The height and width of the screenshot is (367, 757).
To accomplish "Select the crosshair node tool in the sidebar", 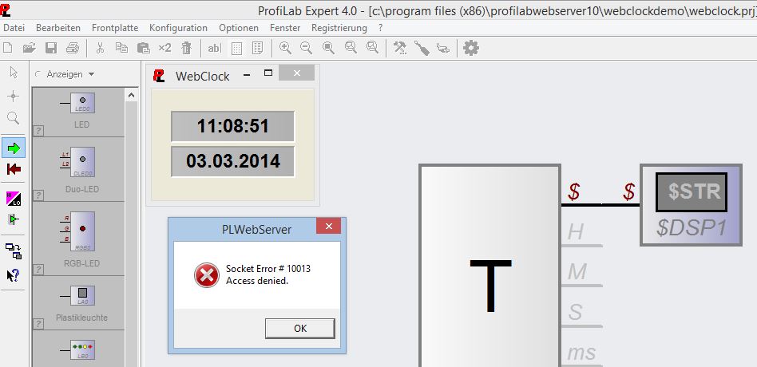I will pos(14,96).
